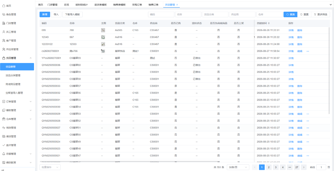
Task: Expand the 编码配置 sidebar group
Action: [x=31, y=162]
